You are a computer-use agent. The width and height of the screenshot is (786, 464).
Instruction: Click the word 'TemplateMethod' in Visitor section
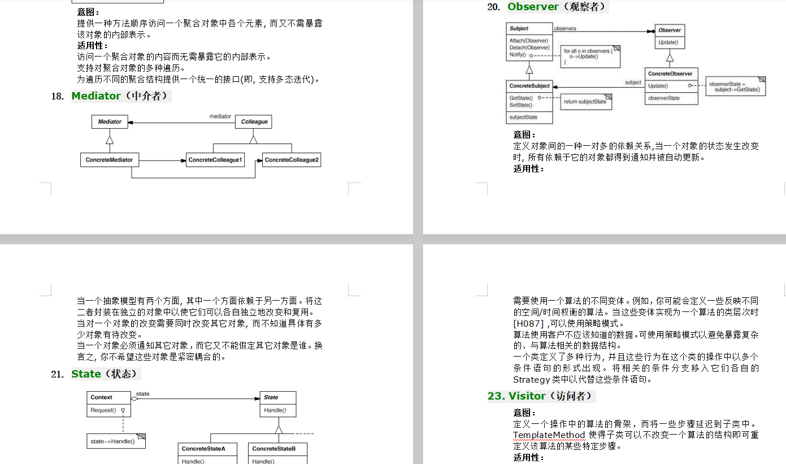pos(549,435)
